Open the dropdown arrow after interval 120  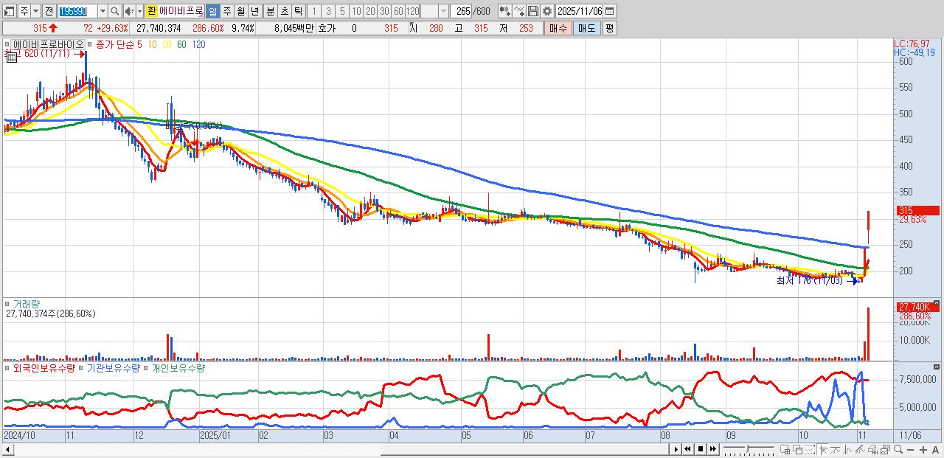[443, 11]
